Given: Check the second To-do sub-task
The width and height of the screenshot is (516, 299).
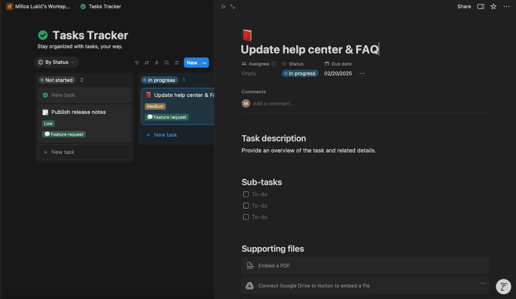Looking at the screenshot, I should pyautogui.click(x=246, y=205).
